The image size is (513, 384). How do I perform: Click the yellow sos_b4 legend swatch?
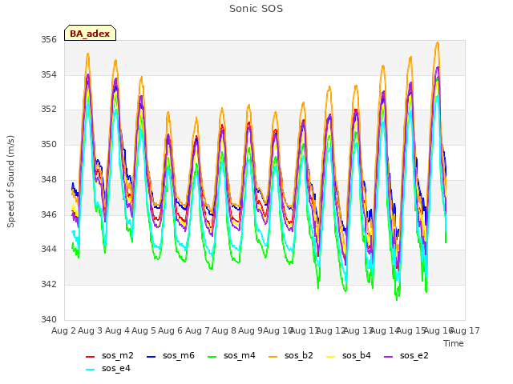[331, 357]
